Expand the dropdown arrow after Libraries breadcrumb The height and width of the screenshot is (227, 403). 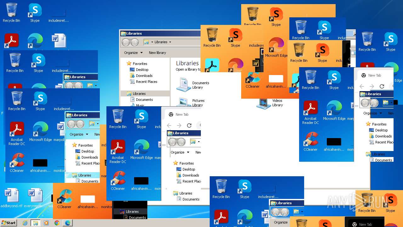click(x=170, y=42)
